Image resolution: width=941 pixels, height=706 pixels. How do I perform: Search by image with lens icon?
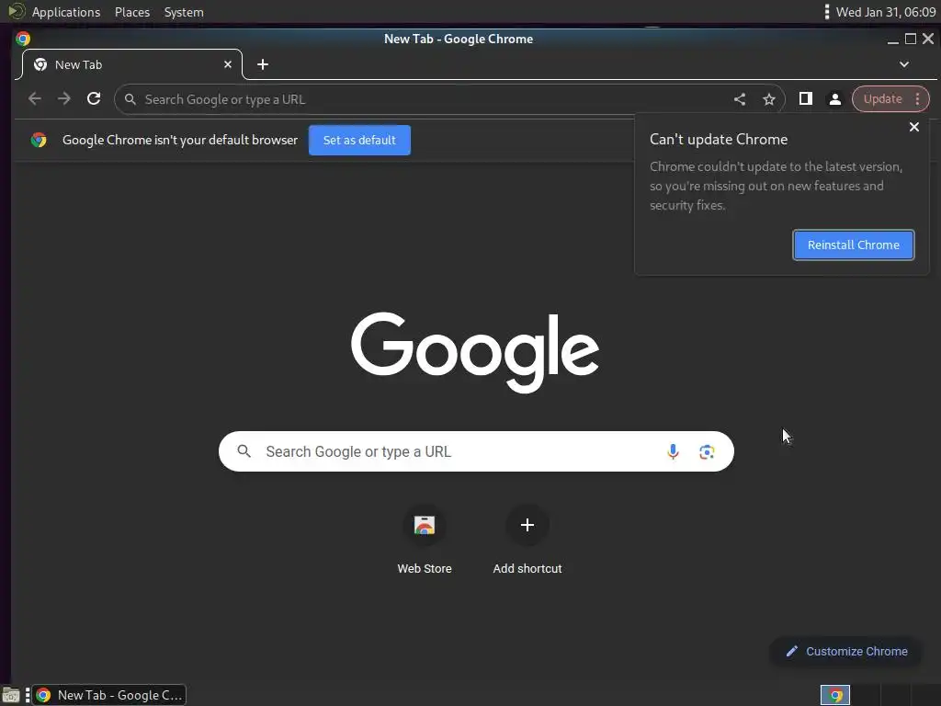pos(707,452)
